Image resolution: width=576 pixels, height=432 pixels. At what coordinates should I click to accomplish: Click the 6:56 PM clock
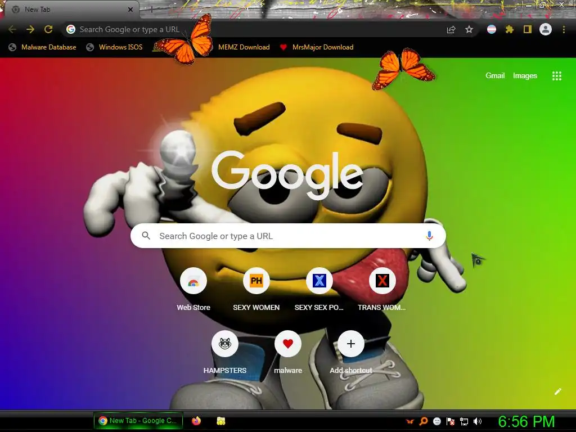pyautogui.click(x=526, y=421)
